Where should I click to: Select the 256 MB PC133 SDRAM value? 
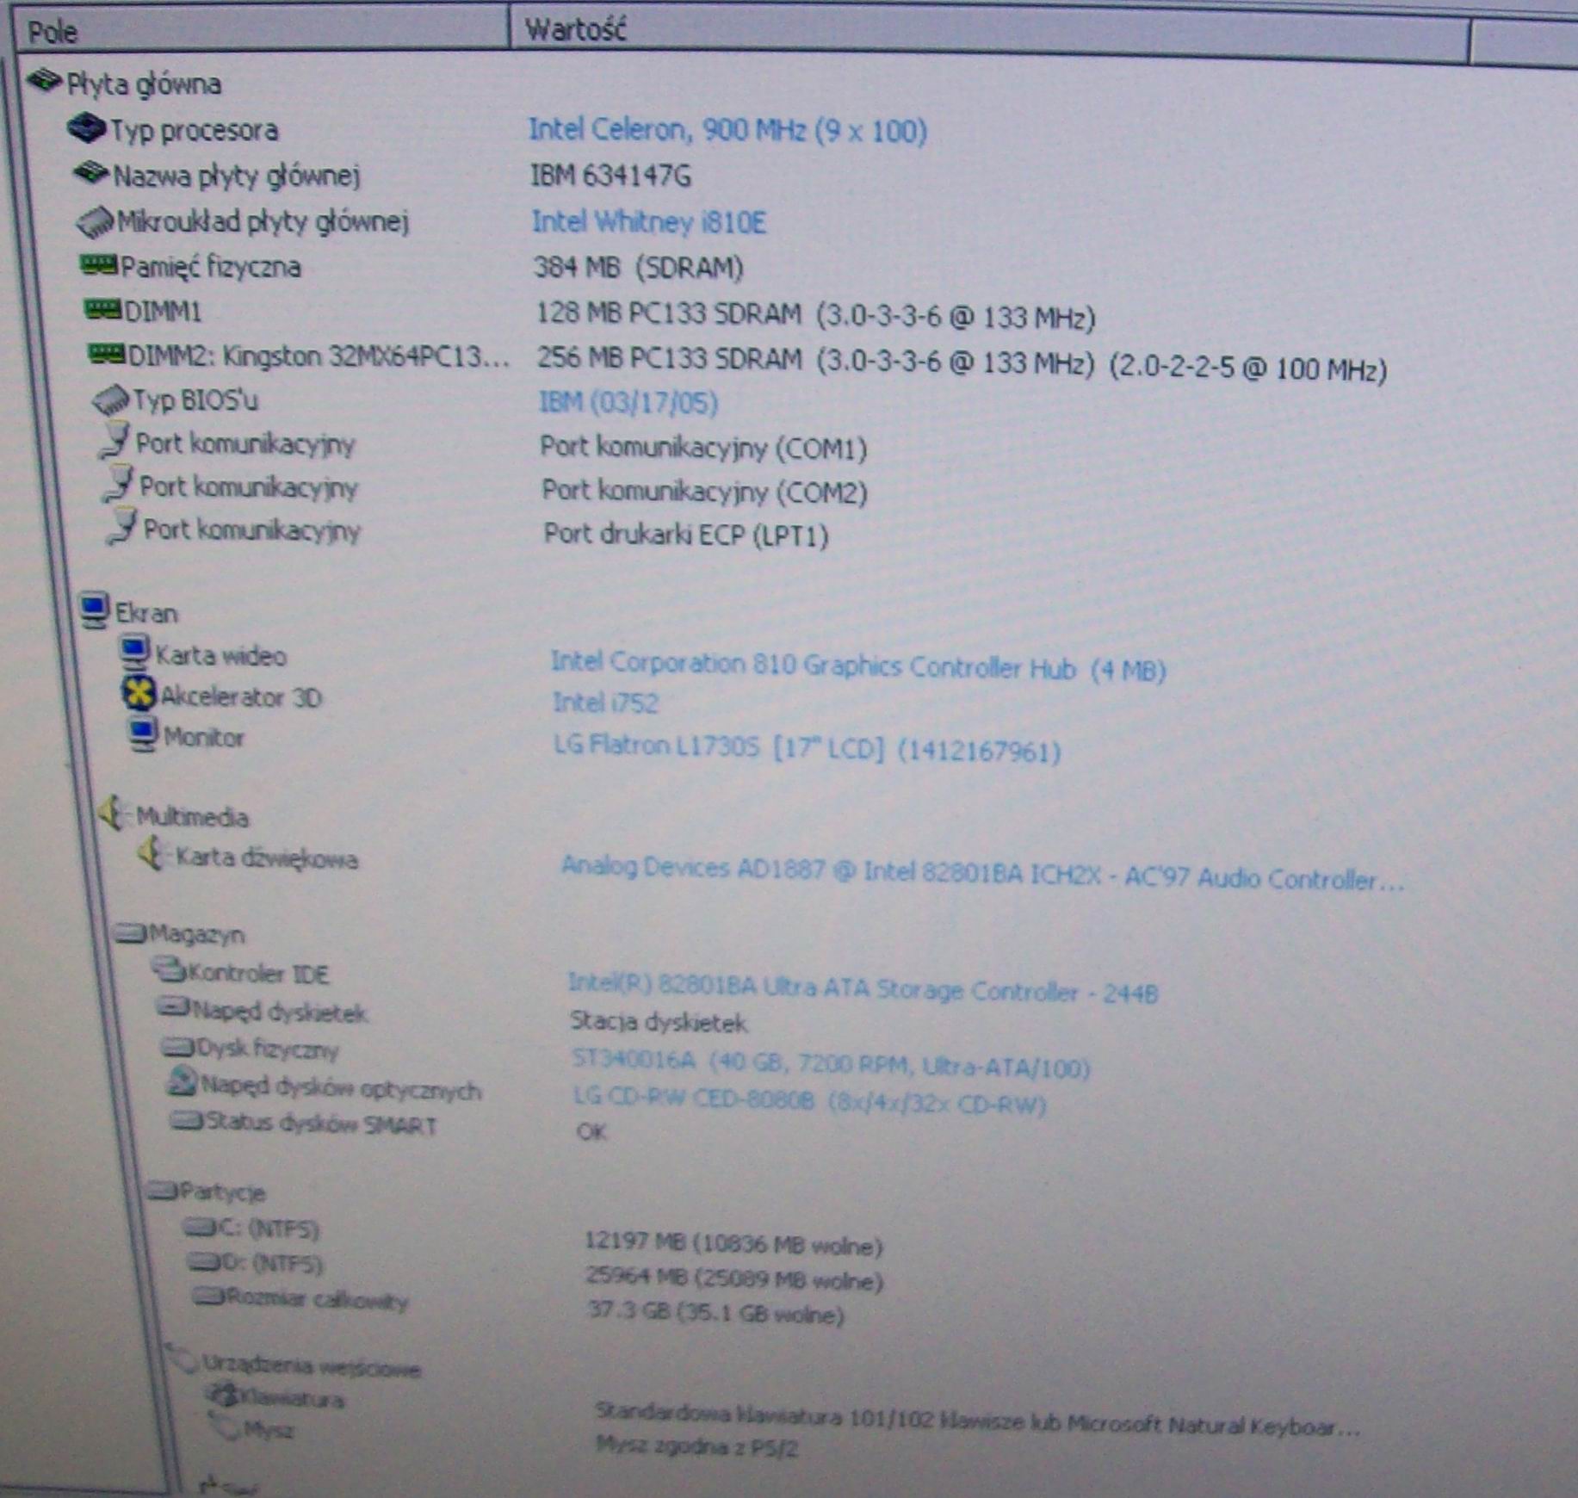962,362
